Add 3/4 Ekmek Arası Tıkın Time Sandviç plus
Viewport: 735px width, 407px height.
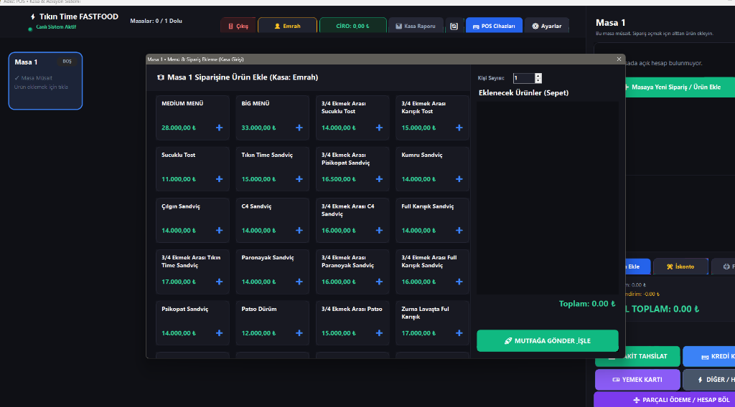click(219, 282)
